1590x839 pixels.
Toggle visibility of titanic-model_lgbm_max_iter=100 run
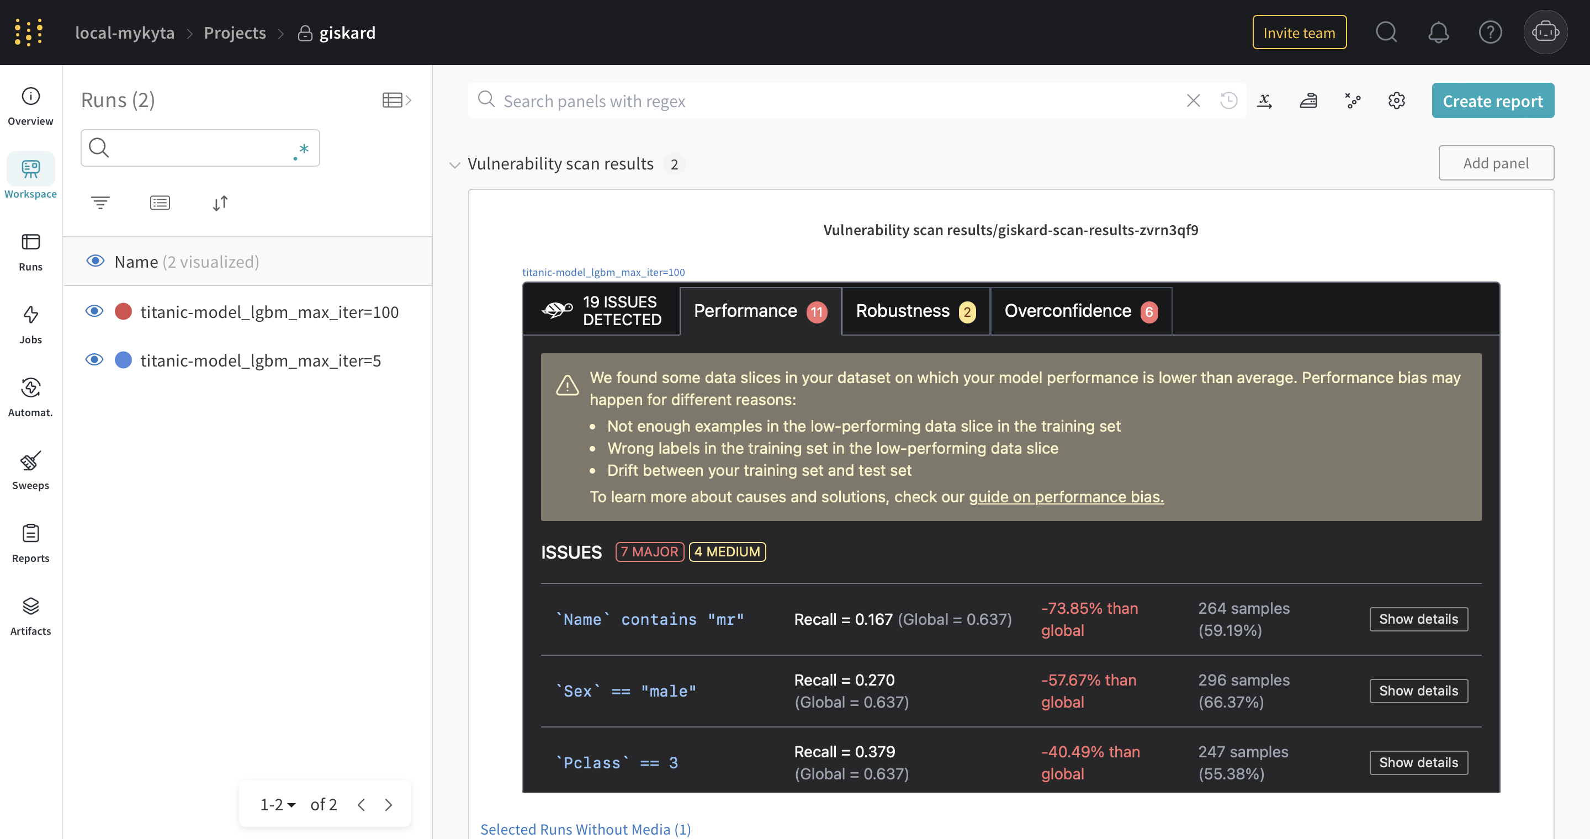(94, 311)
